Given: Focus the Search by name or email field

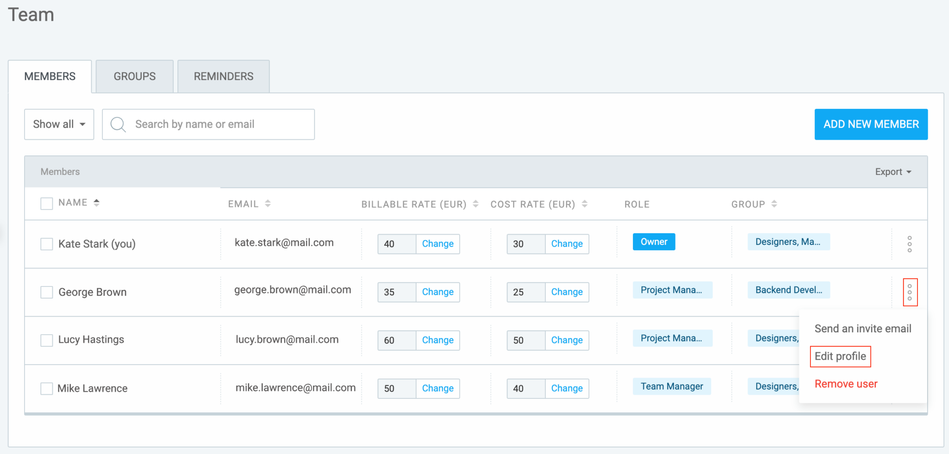Looking at the screenshot, I should pos(218,124).
